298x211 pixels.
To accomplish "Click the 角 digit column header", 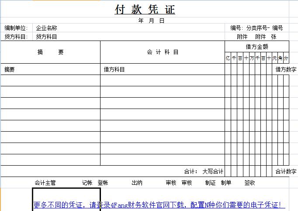I will [281, 58].
